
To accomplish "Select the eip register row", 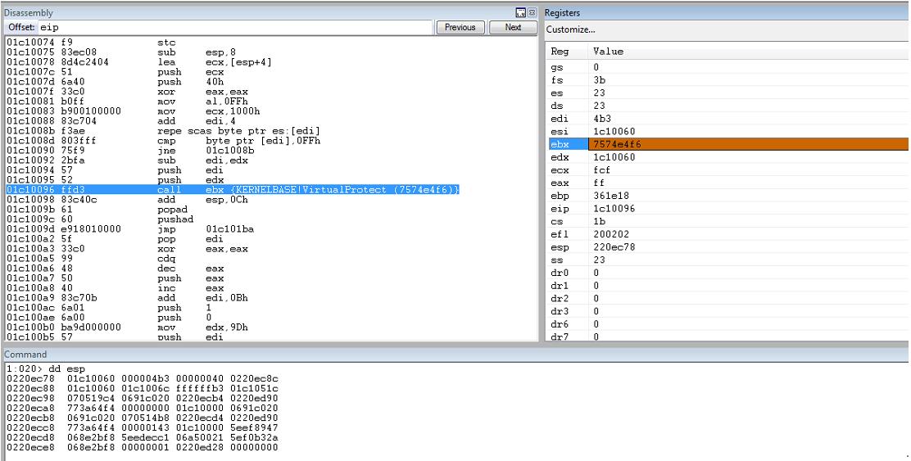I will tap(727, 209).
